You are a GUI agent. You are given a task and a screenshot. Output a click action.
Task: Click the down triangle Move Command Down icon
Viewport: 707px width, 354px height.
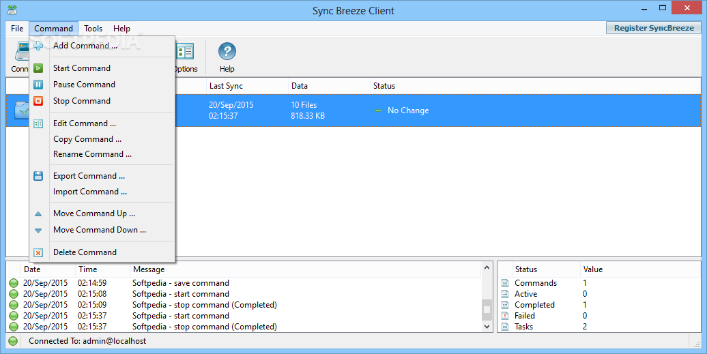[38, 231]
